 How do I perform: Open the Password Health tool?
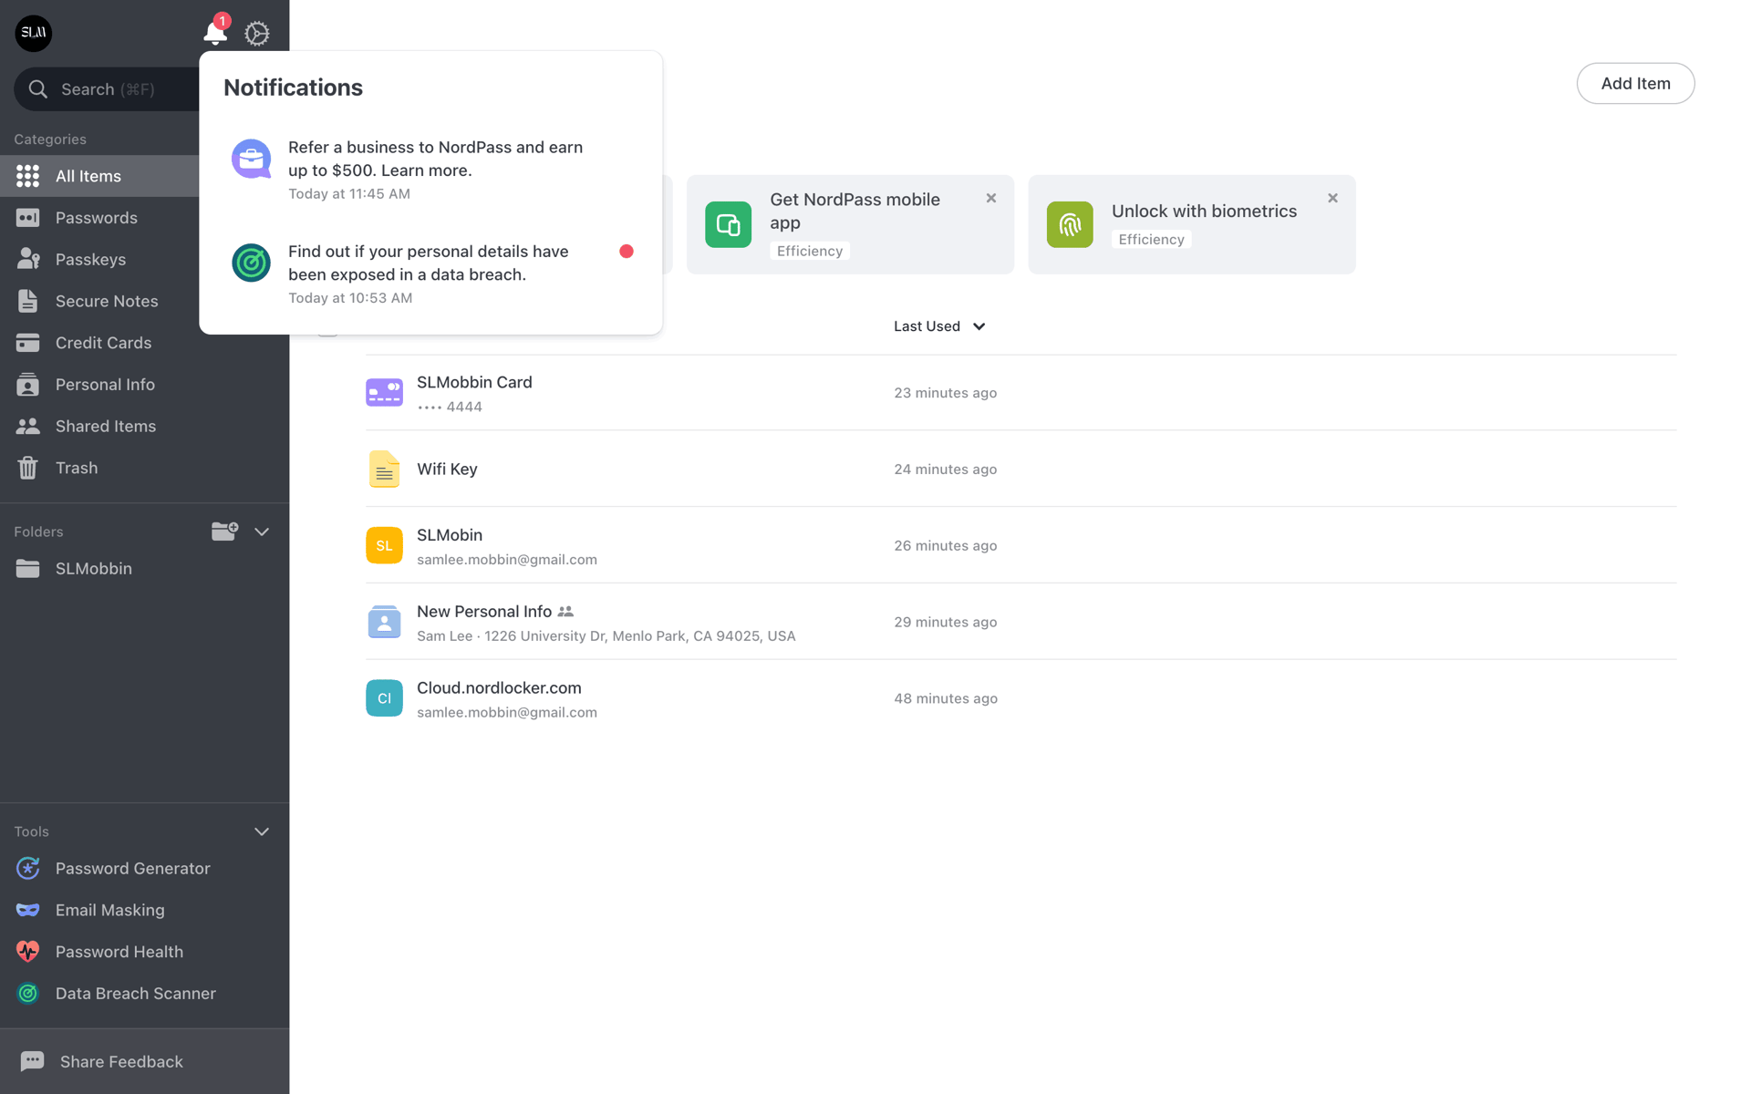click(x=144, y=952)
